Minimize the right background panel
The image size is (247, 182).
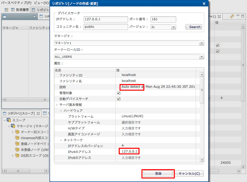(x=238, y=16)
